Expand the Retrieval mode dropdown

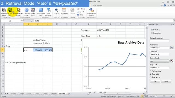click(x=168, y=61)
